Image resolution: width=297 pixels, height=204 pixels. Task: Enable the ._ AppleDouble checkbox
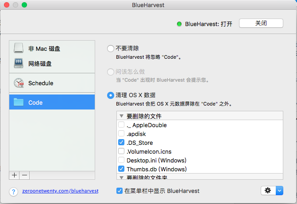point(121,125)
